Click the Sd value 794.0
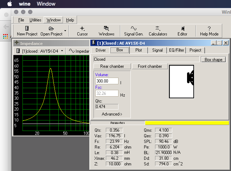 click(x=163, y=164)
